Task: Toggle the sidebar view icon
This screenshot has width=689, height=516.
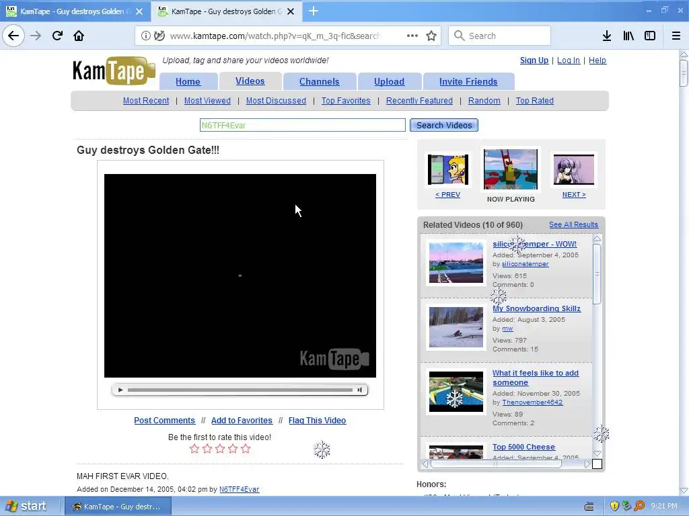Action: [650, 36]
